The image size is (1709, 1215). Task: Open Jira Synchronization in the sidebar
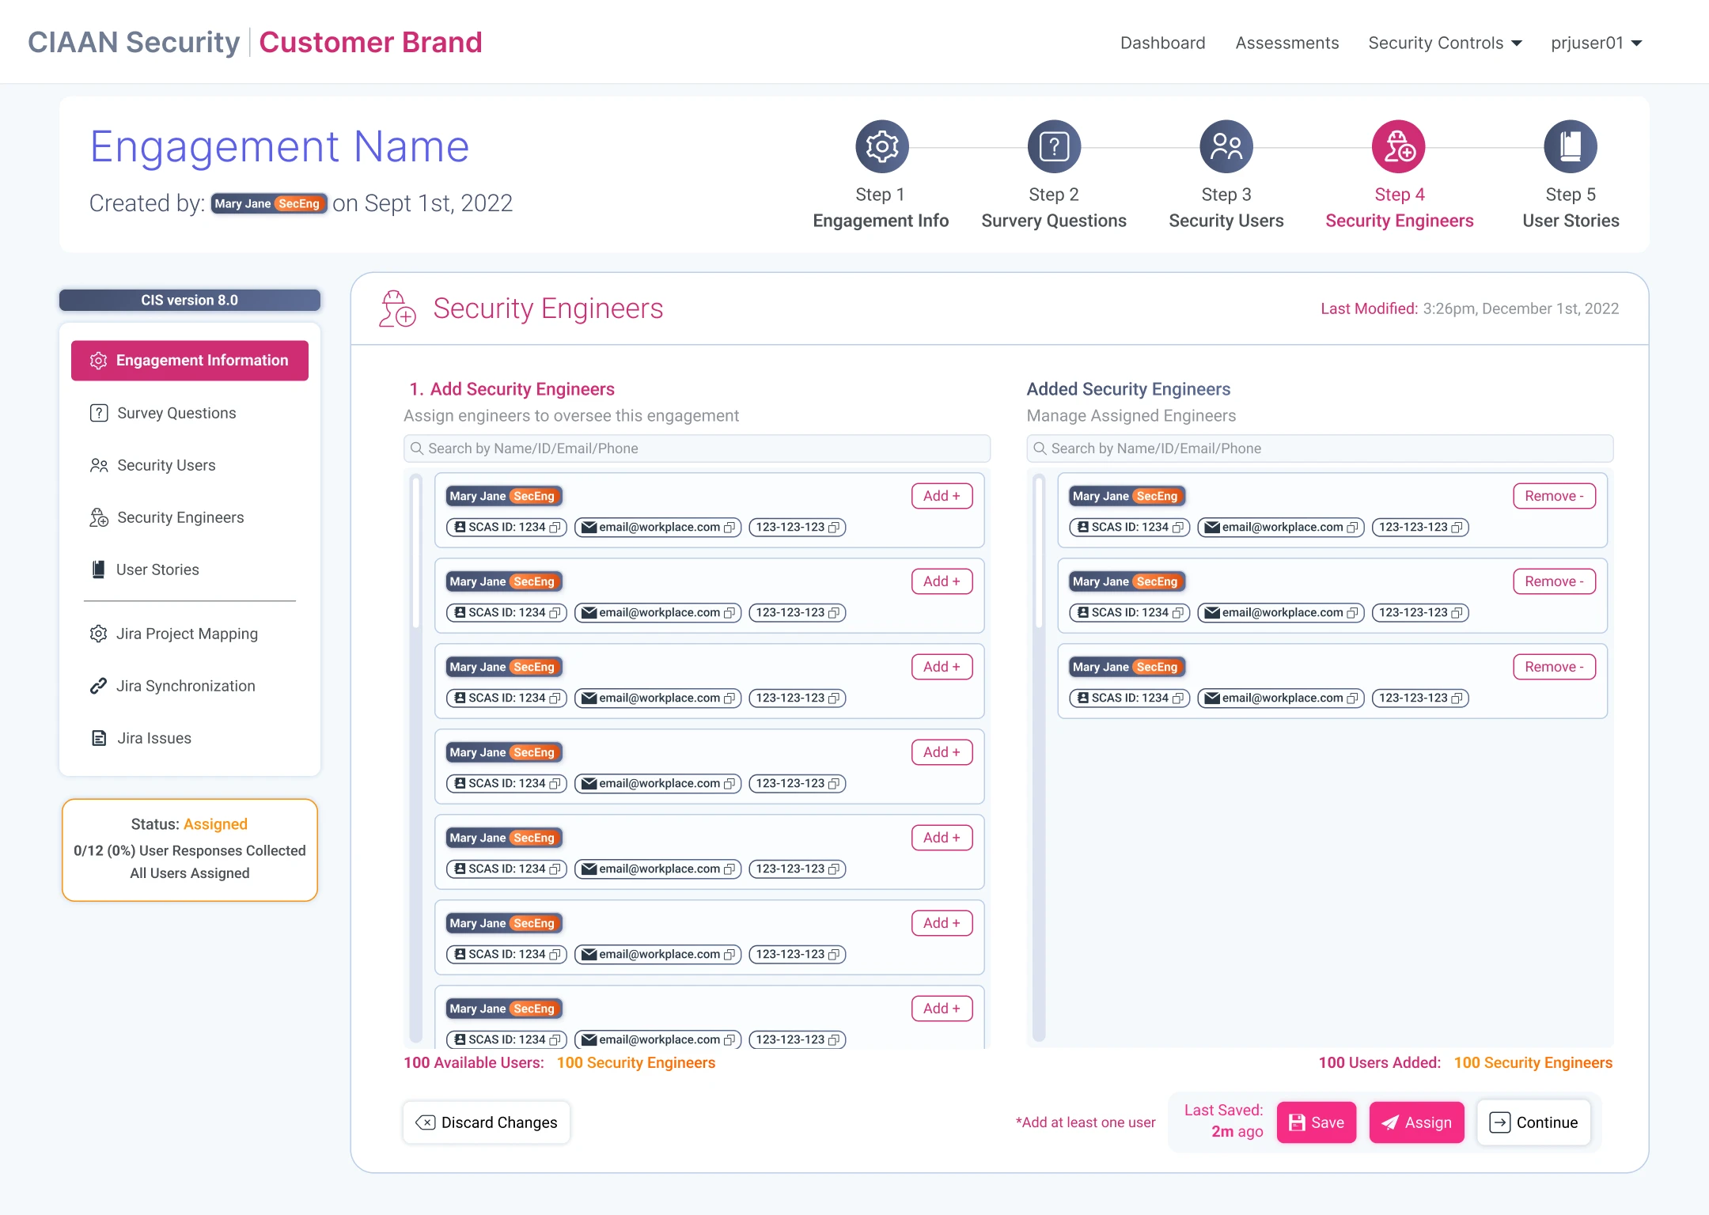coord(185,686)
